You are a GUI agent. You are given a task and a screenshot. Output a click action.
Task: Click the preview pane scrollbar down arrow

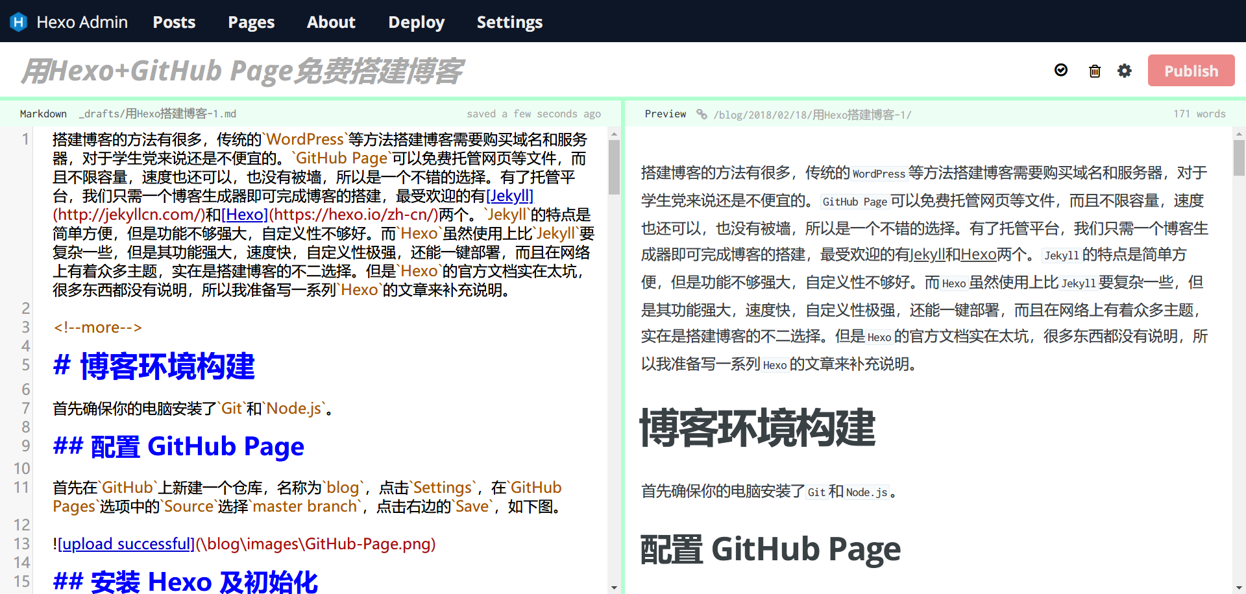1239,588
